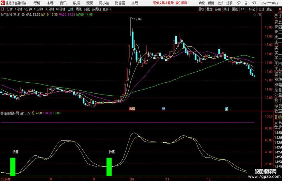Open the customer service headset icon
Viewport: 282px width, 181px height.
pyautogui.click(x=239, y=3)
